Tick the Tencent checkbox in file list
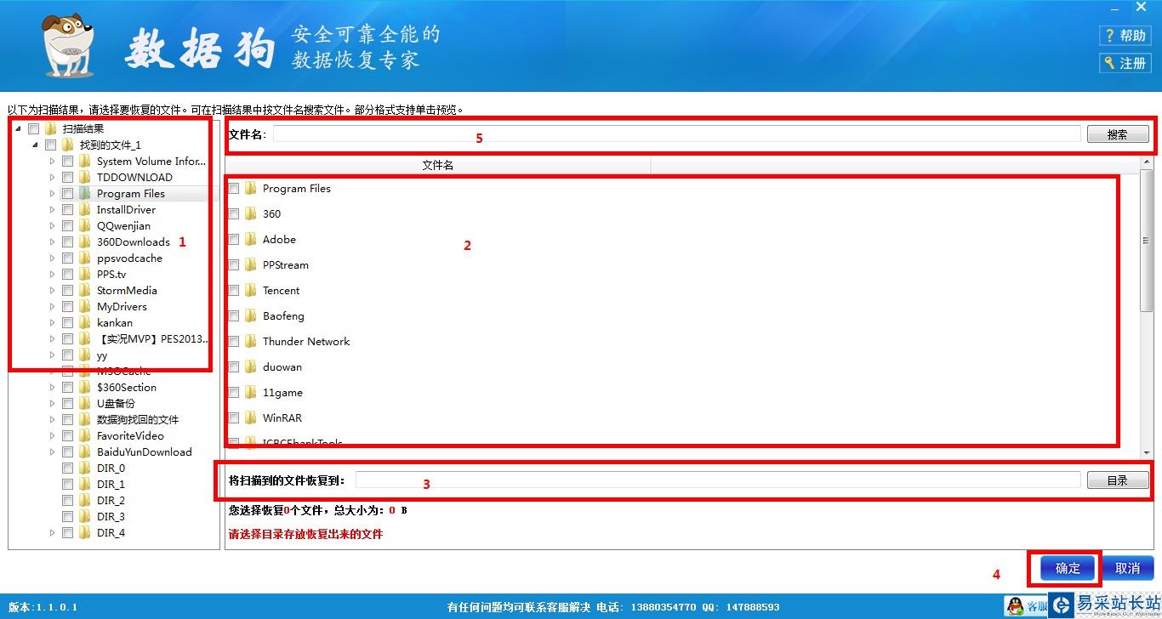1162x619 pixels. click(234, 291)
